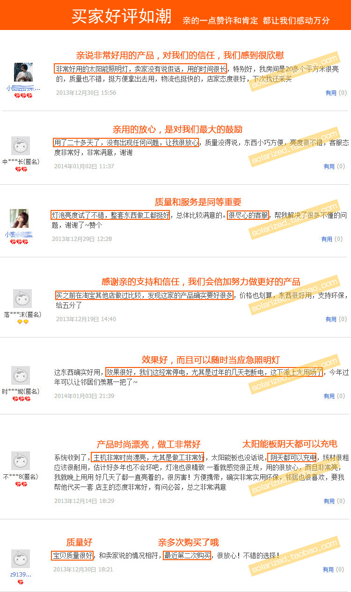Click 有用 for the 2013年12月29日 12:28 review
The width and height of the screenshot is (351, 592).
point(327,239)
